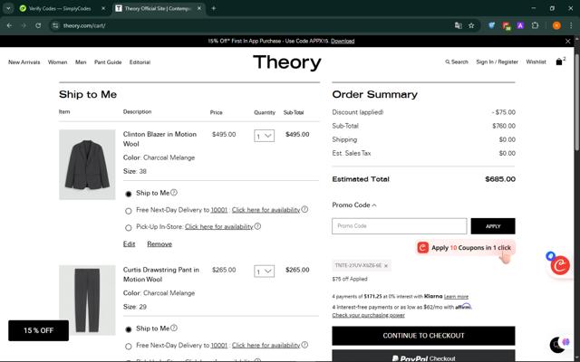
Task: Remove the applied TNTE promo code chip
Action: point(386,265)
